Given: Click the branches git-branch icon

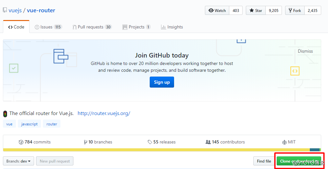Looking at the screenshot, I should [x=85, y=142].
